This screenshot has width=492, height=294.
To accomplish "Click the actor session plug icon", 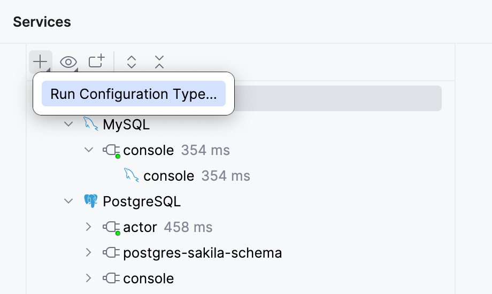I will click(111, 228).
